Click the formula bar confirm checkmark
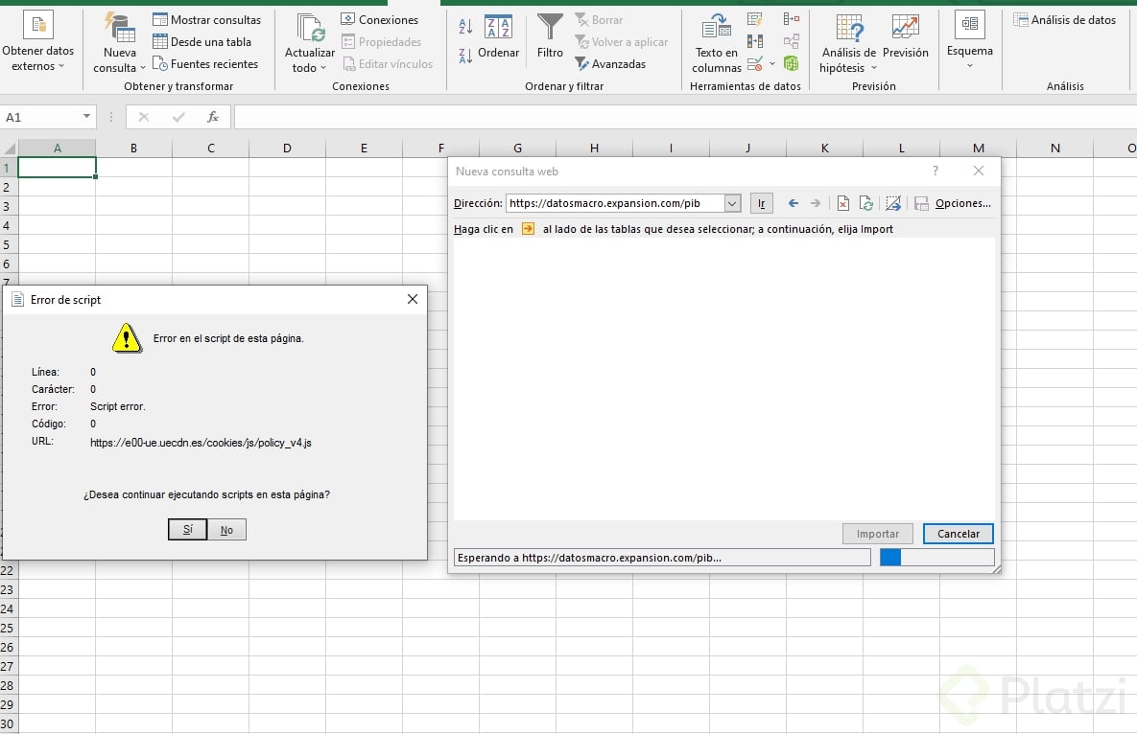The height and width of the screenshot is (734, 1137). tap(178, 117)
